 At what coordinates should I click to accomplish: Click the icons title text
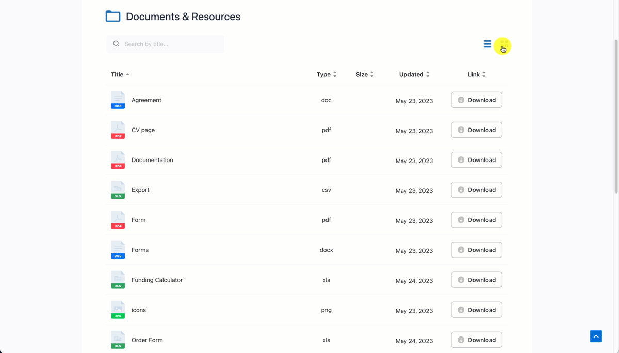coord(139,310)
